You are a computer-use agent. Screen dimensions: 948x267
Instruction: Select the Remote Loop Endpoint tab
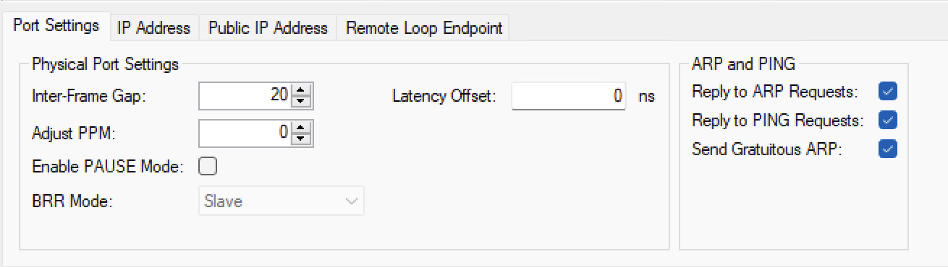point(424,27)
